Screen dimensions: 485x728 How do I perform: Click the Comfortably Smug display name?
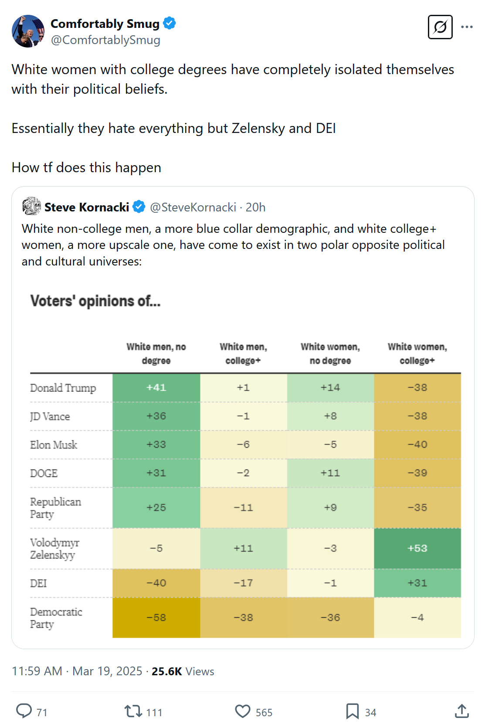point(105,24)
